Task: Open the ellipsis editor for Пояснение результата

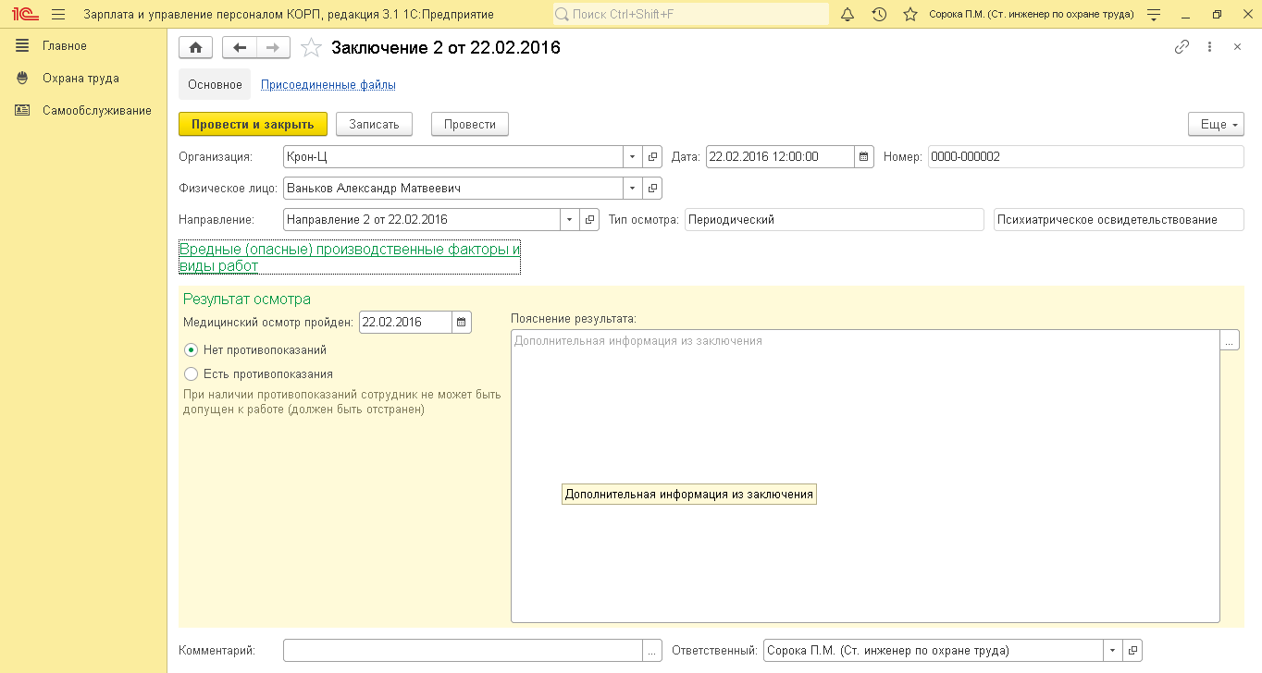Action: click(x=1230, y=341)
